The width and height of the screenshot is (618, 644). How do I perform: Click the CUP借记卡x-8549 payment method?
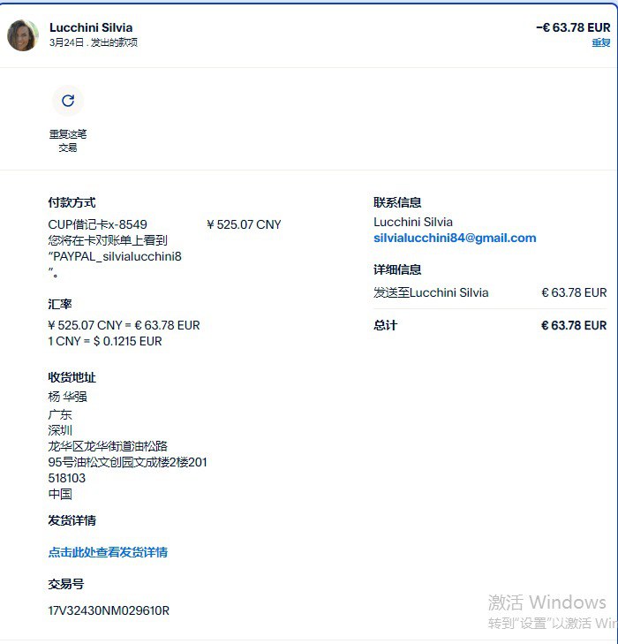(98, 224)
